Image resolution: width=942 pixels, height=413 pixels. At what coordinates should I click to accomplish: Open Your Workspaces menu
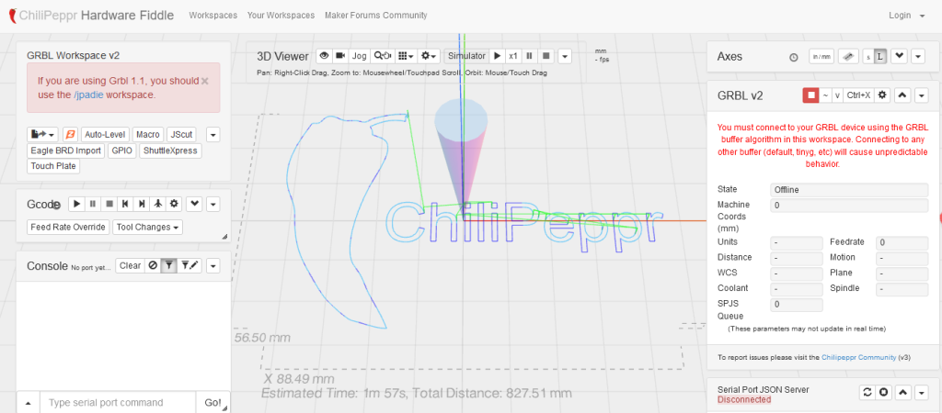click(281, 16)
